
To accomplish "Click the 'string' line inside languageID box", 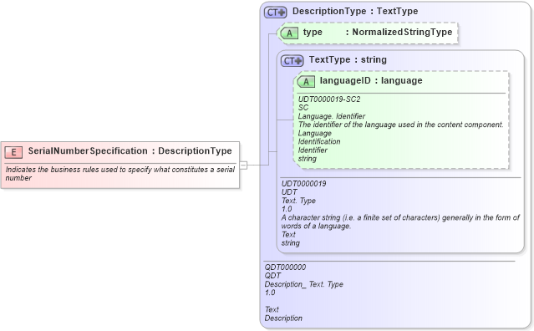I will [308, 159].
